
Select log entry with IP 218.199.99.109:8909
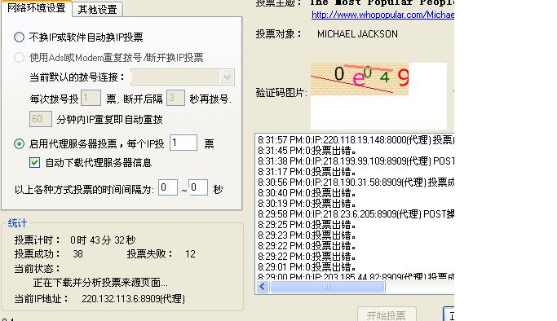point(356,161)
